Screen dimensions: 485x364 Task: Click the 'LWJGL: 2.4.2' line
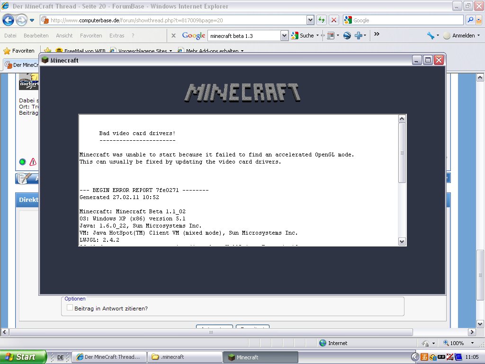(x=99, y=240)
